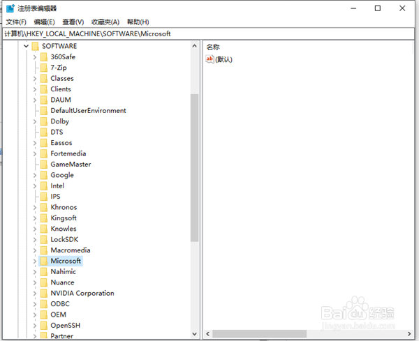Screen dimensions: 419x341
Task: Click the values pane horizontal scrollbar thumb
Action: [260, 334]
